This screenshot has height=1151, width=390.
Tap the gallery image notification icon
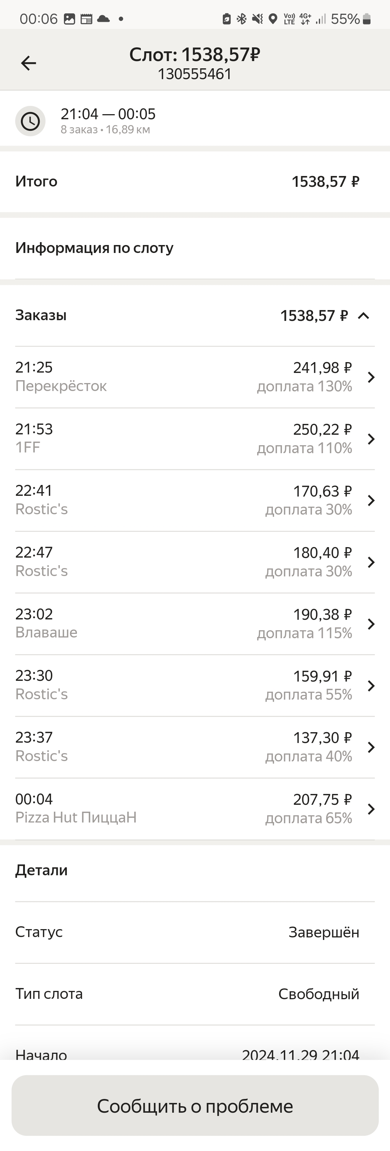pyautogui.click(x=69, y=19)
